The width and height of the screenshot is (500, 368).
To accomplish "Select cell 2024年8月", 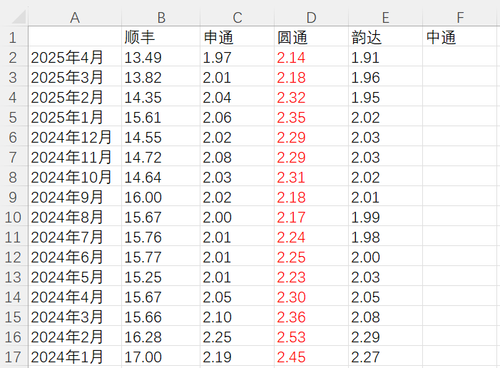I will coord(75,218).
